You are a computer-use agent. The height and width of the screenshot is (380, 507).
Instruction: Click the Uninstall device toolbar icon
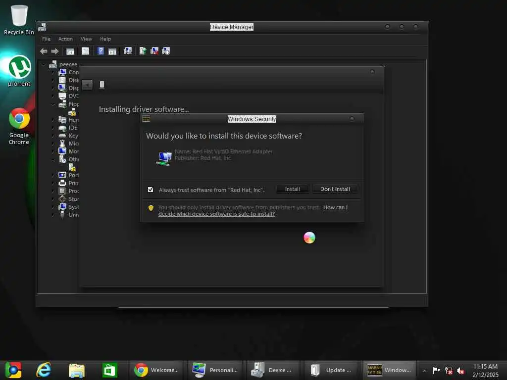[x=154, y=51]
